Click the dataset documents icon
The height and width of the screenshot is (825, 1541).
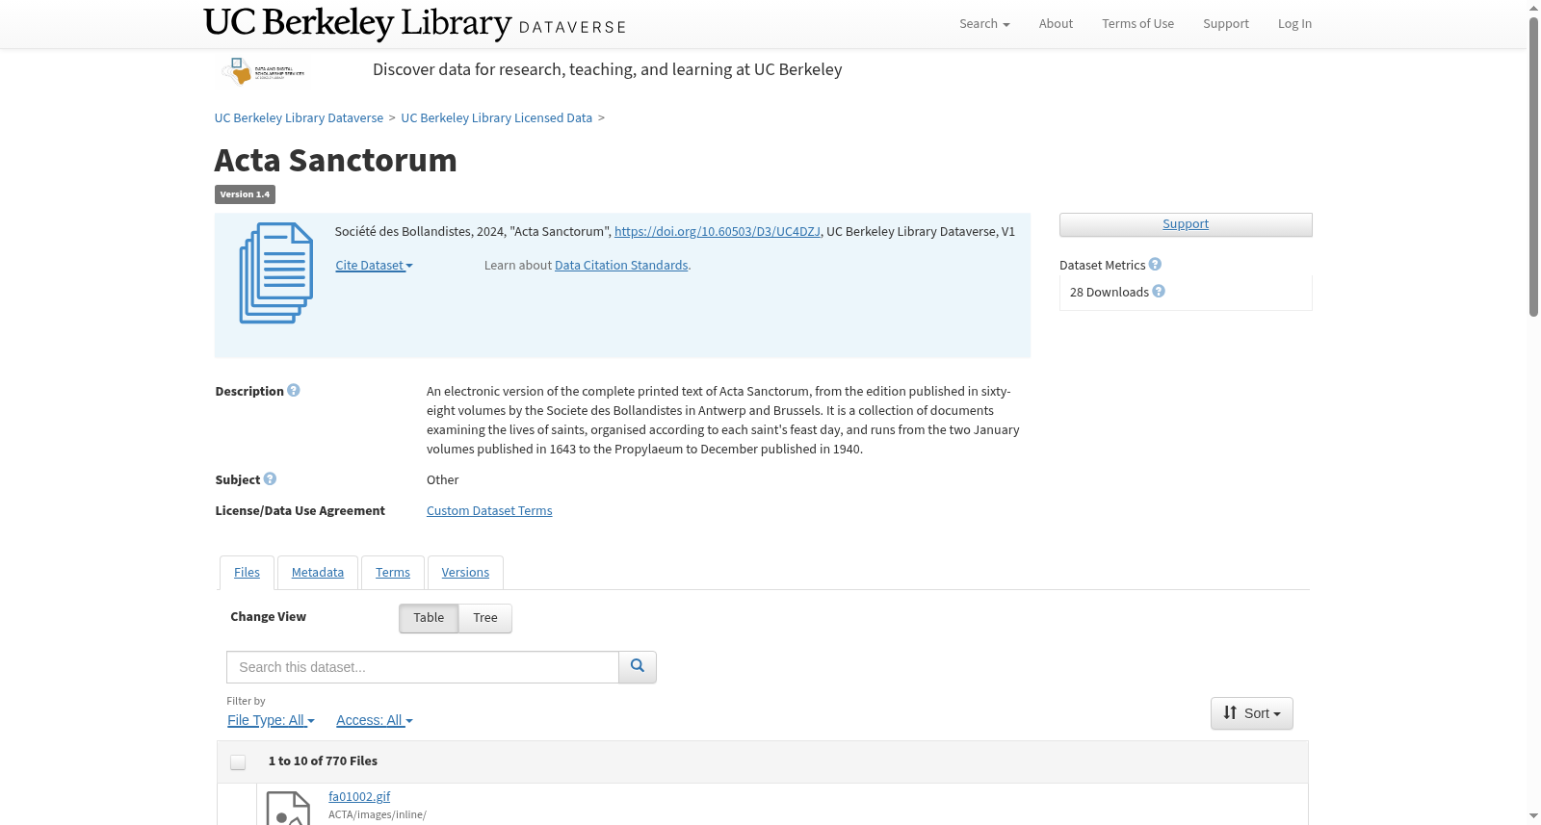click(x=276, y=273)
